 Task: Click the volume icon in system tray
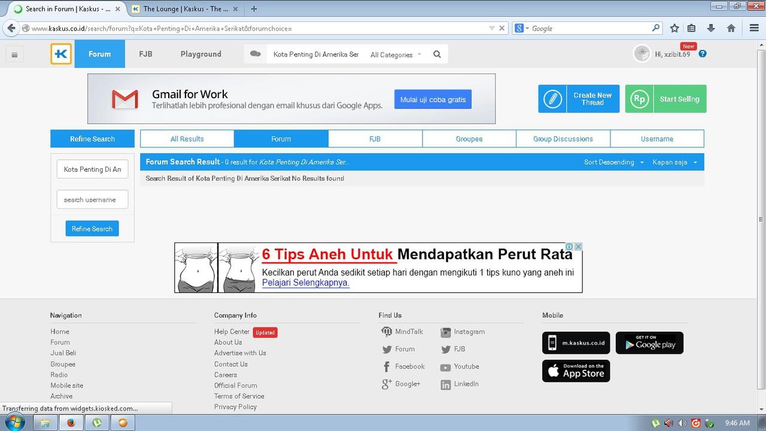point(682,423)
